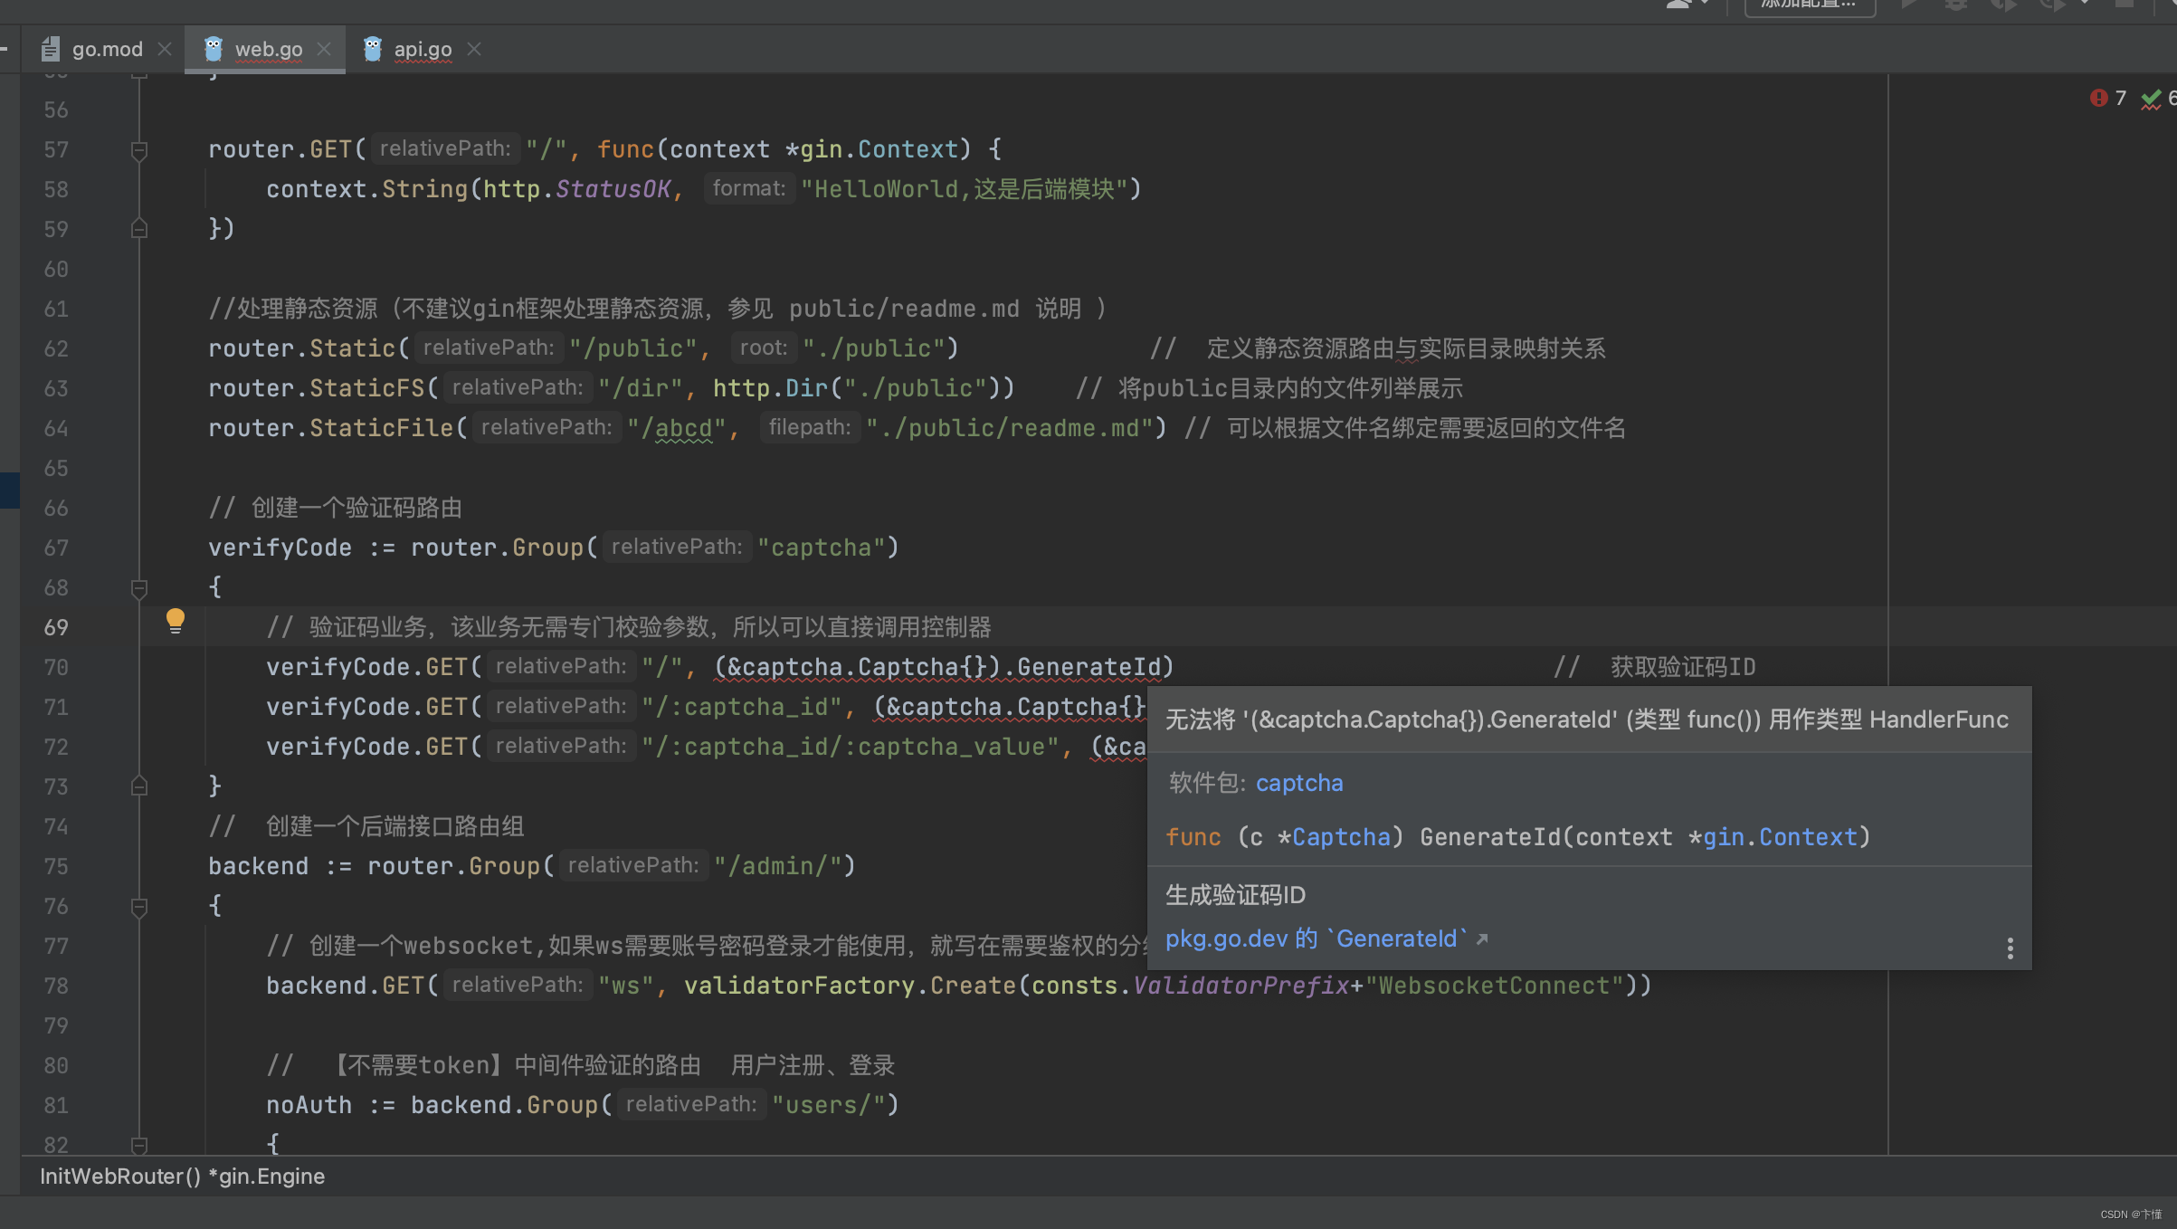
Task: Click the "captcha" string on line 67
Action: point(821,548)
